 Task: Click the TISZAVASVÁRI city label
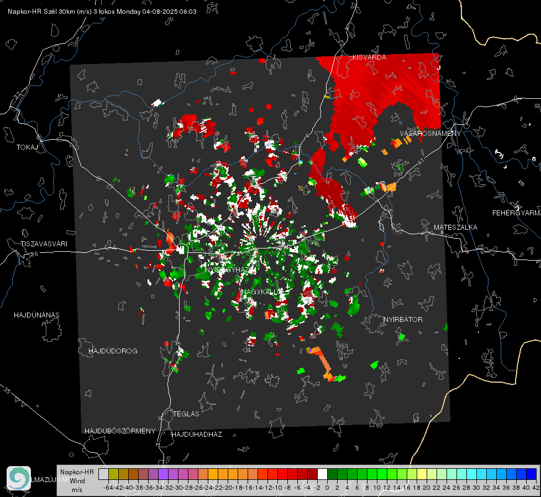pyautogui.click(x=44, y=244)
